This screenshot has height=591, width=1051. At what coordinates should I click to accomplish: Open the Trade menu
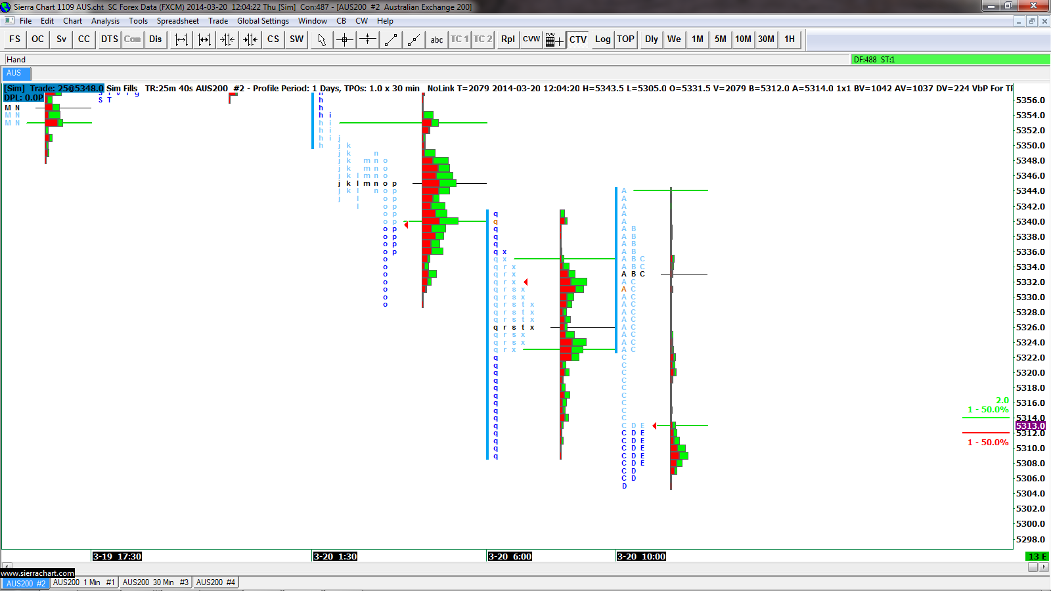(218, 21)
